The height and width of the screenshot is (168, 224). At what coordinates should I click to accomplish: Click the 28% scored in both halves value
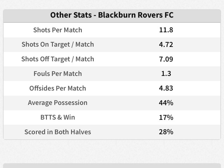pos(166,132)
